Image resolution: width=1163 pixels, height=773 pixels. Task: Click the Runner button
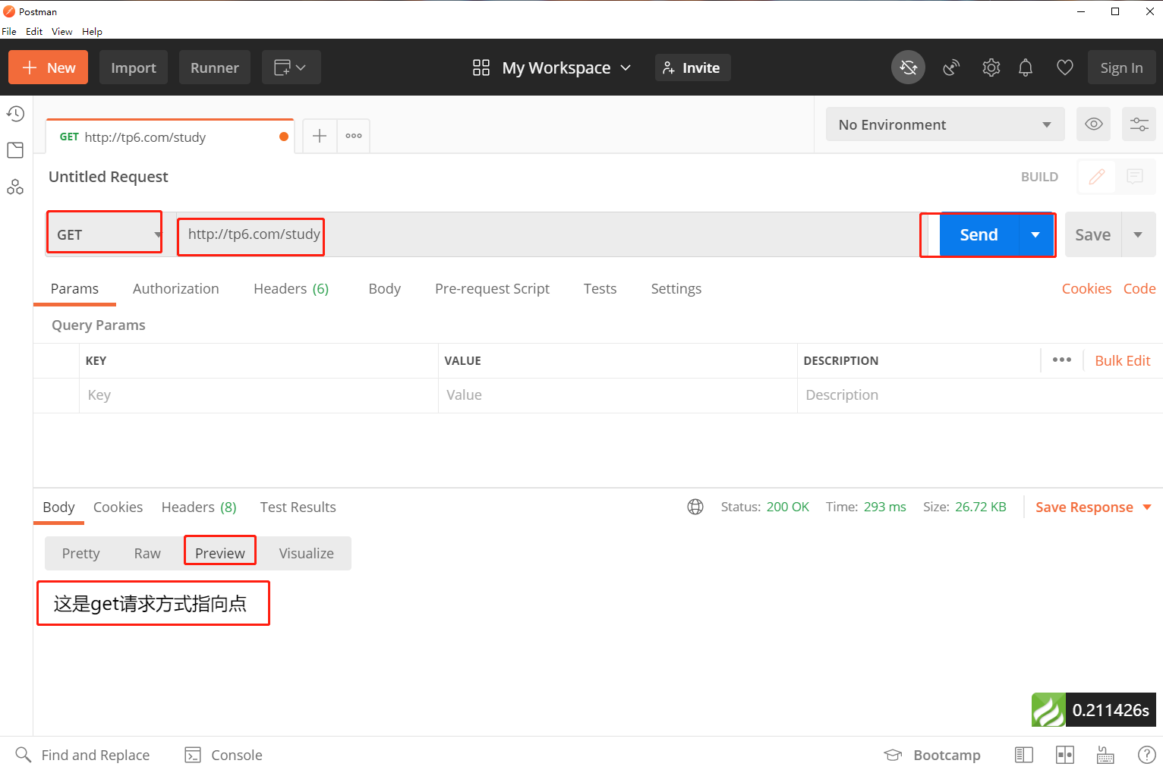215,68
